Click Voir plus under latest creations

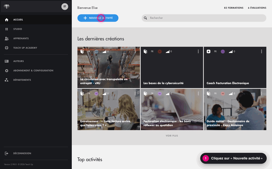[x=172, y=136]
